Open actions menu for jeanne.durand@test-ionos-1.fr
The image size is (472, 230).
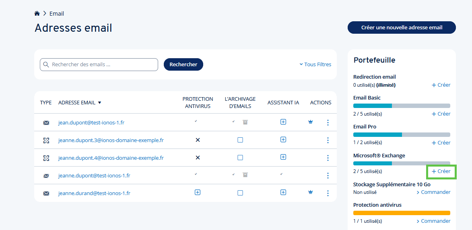click(x=328, y=193)
